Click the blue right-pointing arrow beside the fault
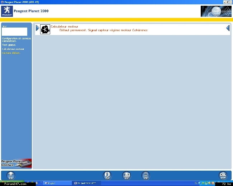 [x=38, y=28]
